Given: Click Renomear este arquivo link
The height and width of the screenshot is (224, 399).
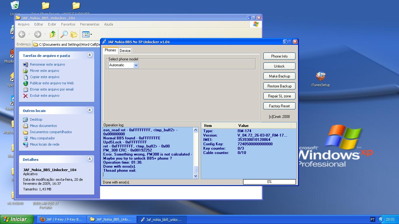Looking at the screenshot, I should coord(47,64).
